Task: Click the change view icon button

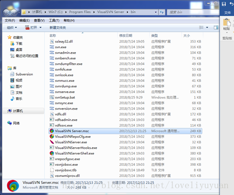Action: click(201, 27)
